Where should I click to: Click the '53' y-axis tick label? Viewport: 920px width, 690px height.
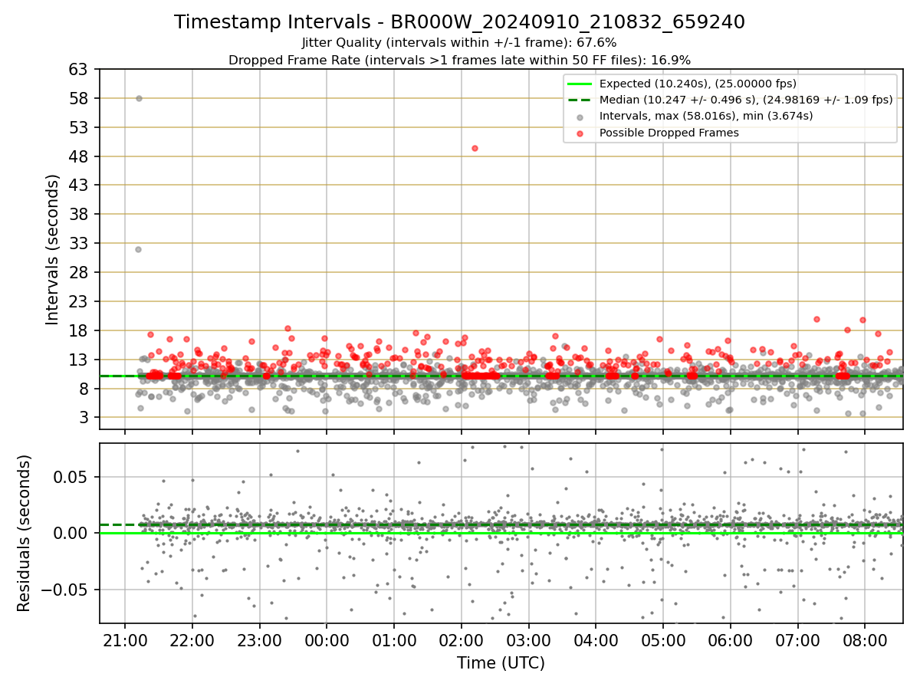78,127
